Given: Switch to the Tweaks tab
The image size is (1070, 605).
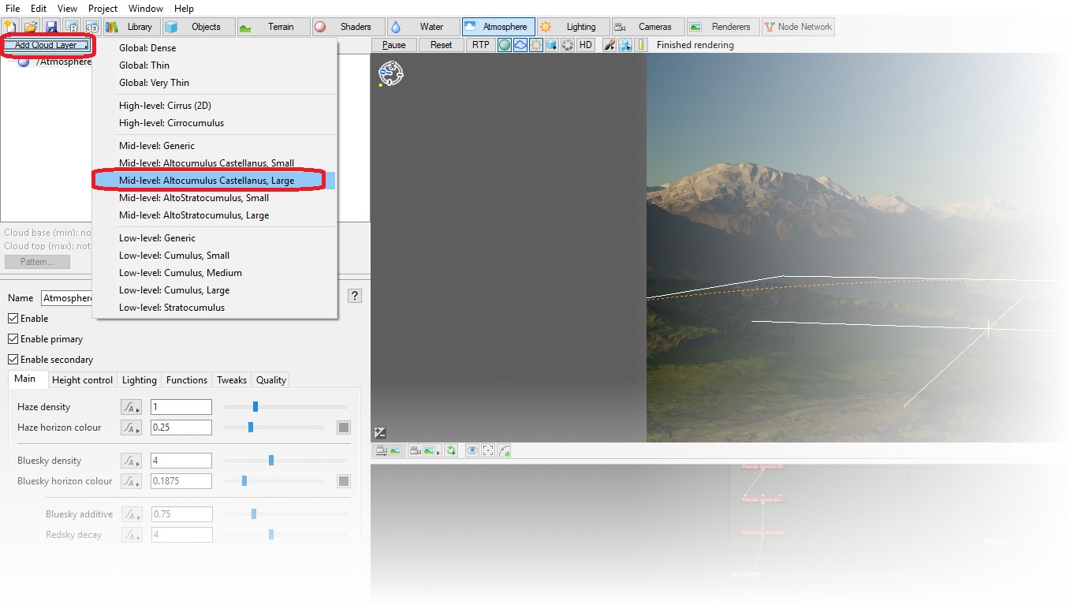Looking at the screenshot, I should [x=232, y=380].
